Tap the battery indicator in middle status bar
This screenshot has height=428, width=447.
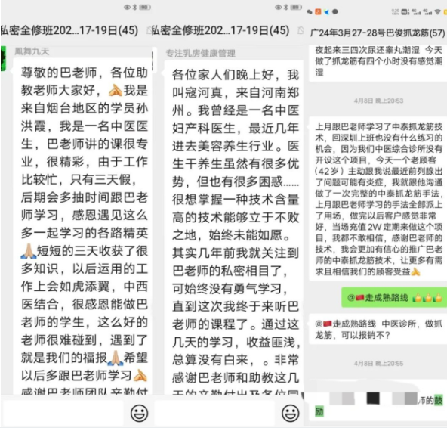(x=296, y=8)
